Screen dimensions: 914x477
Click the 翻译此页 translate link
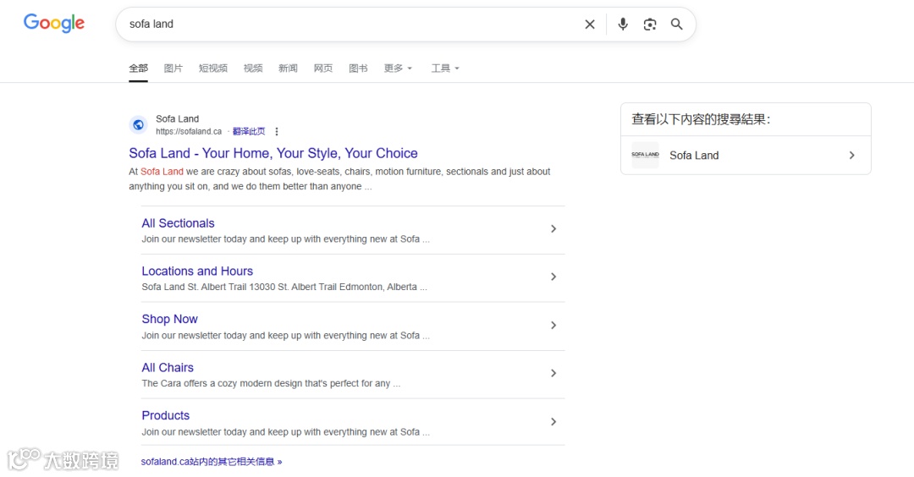(x=249, y=132)
